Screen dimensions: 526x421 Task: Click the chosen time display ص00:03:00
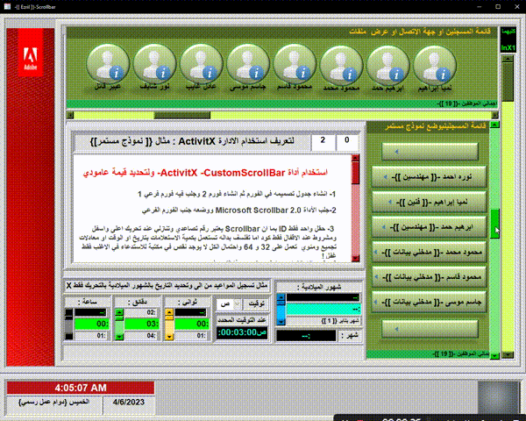click(242, 332)
